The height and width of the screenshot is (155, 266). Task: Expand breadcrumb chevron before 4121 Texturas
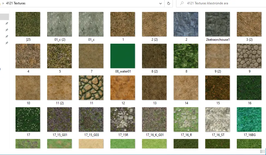coord(3,3)
